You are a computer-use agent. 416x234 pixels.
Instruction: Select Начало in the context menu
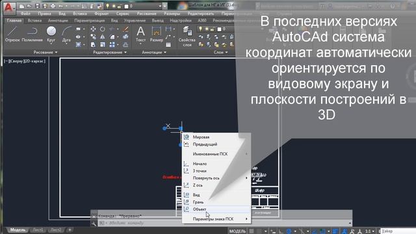click(216, 164)
